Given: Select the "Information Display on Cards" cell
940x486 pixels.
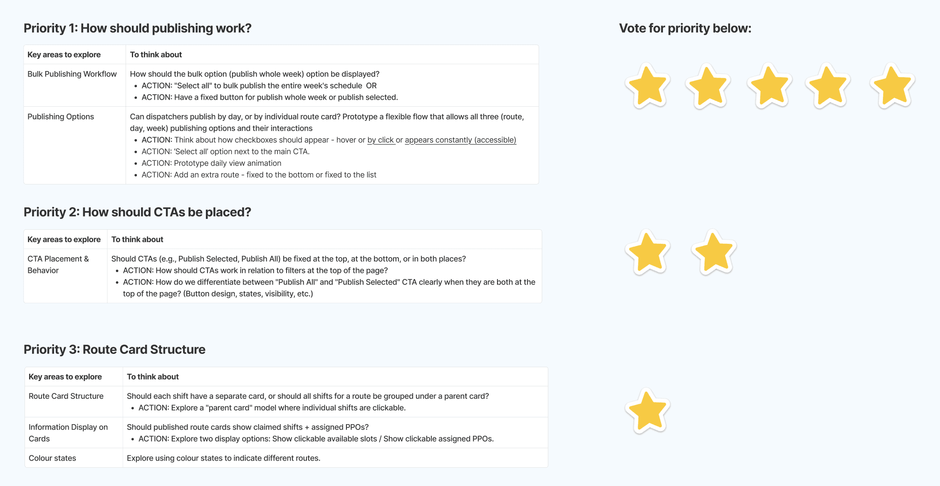Looking at the screenshot, I should point(74,432).
